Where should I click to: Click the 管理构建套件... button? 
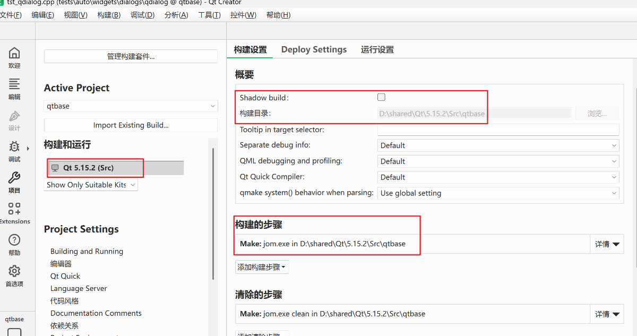(131, 56)
